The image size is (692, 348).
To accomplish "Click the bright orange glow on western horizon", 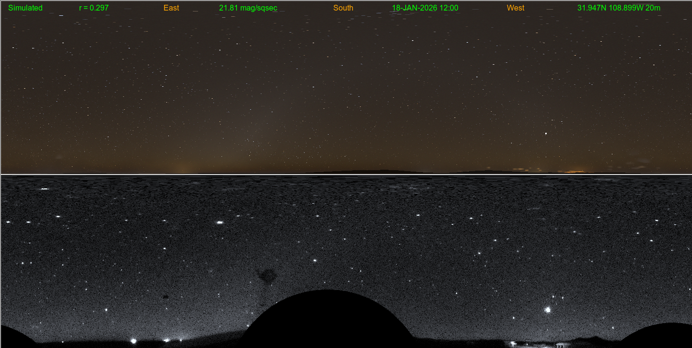I will pyautogui.click(x=575, y=171).
